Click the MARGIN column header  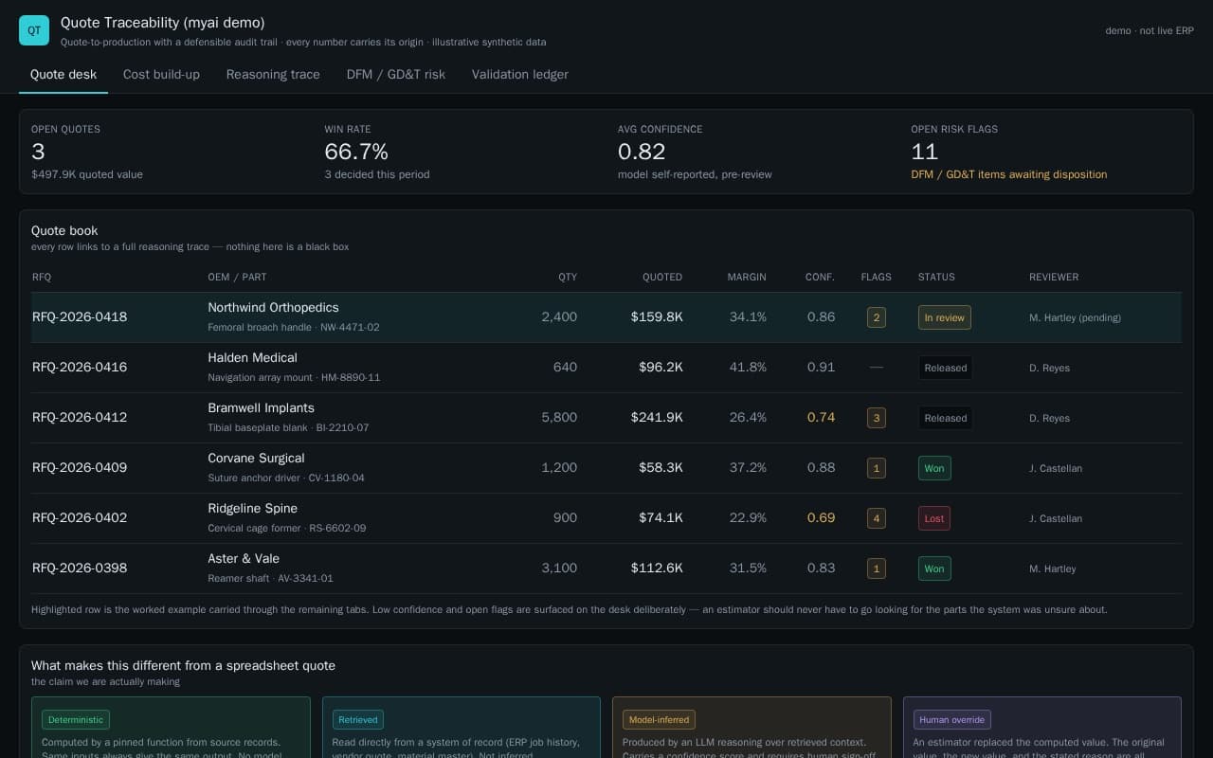click(x=747, y=278)
